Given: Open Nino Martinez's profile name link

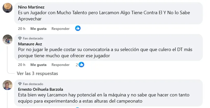Looking at the screenshot, I should [x=31, y=7].
